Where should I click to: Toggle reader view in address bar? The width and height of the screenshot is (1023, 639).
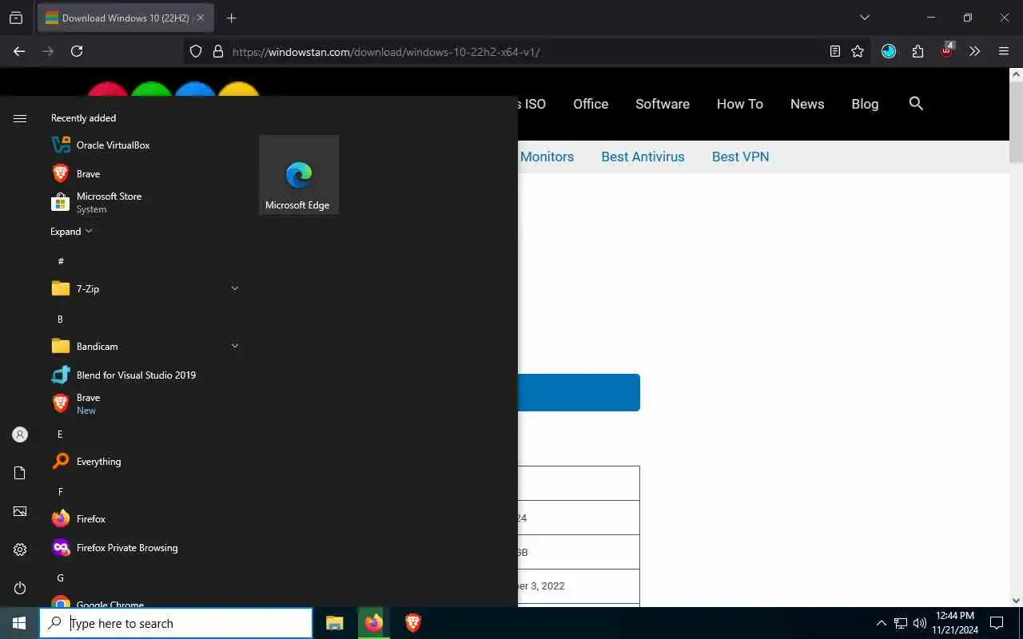tap(835, 51)
